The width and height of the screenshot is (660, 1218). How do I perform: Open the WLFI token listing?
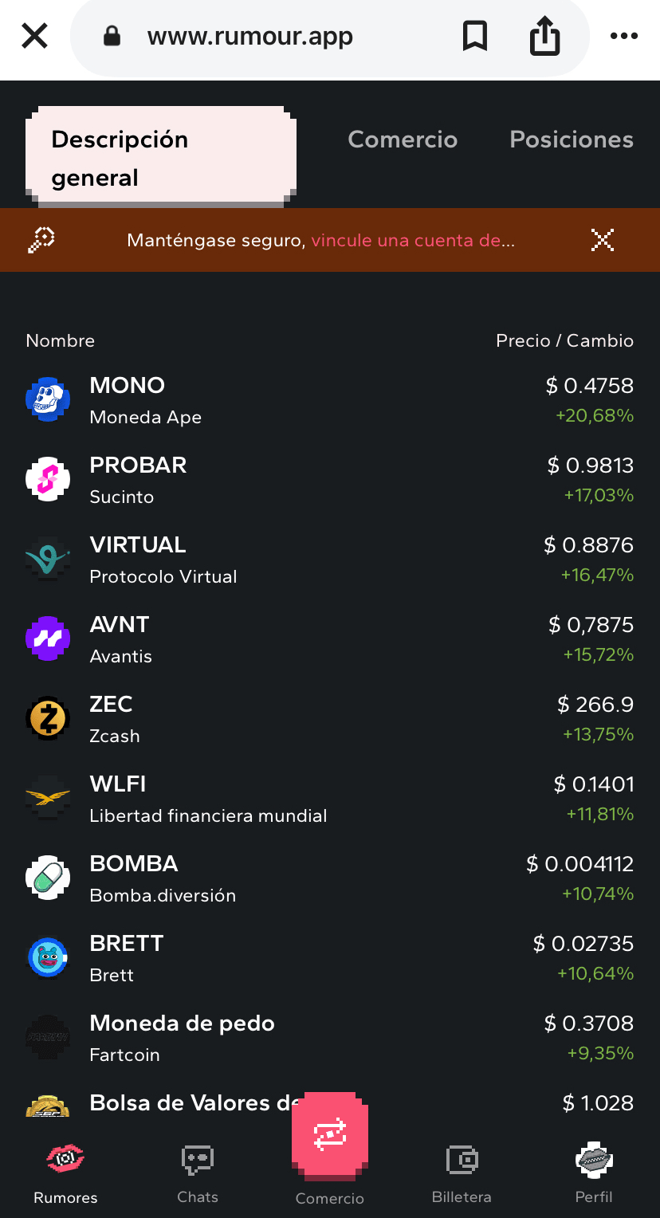point(319,799)
